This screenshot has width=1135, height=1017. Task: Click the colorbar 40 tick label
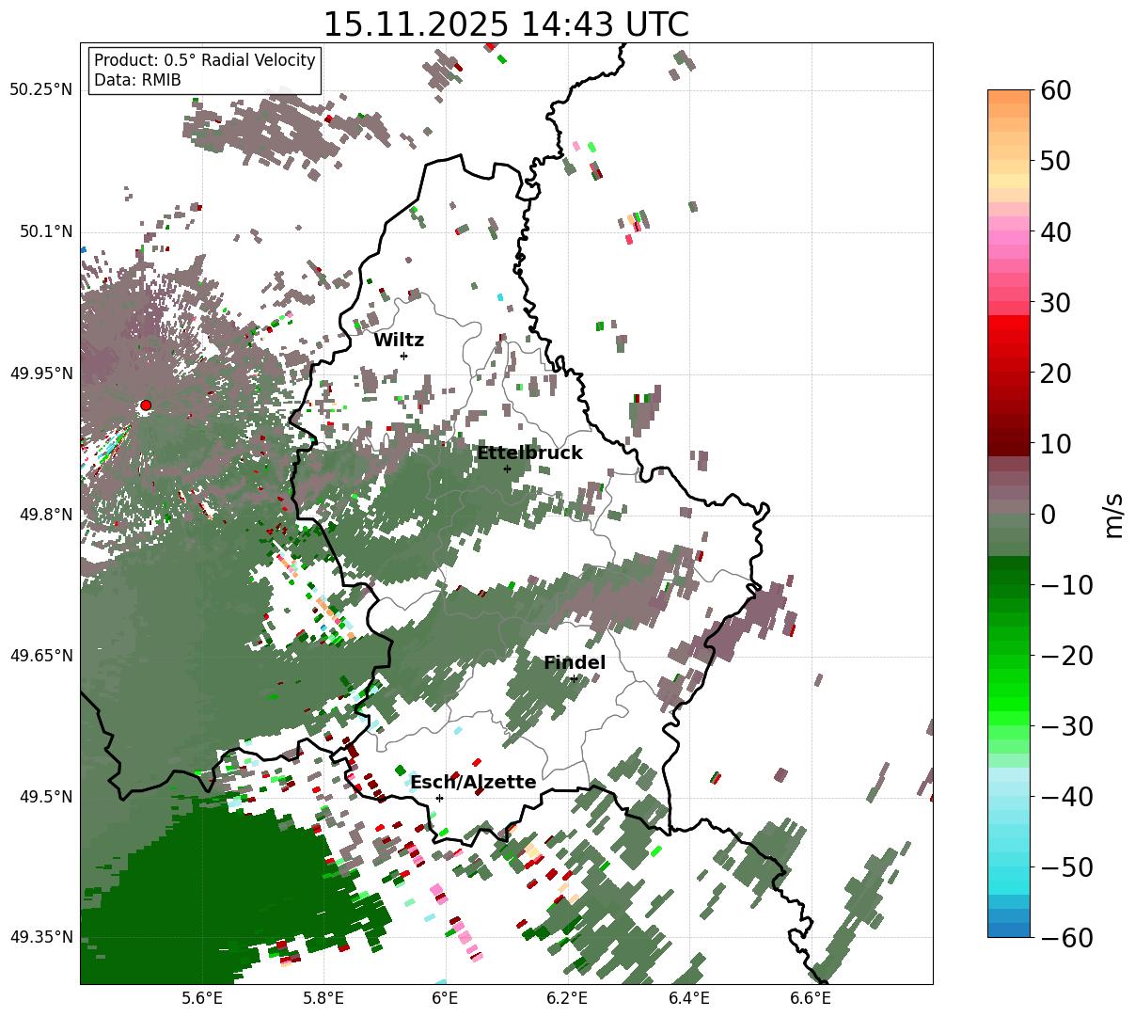(1054, 231)
